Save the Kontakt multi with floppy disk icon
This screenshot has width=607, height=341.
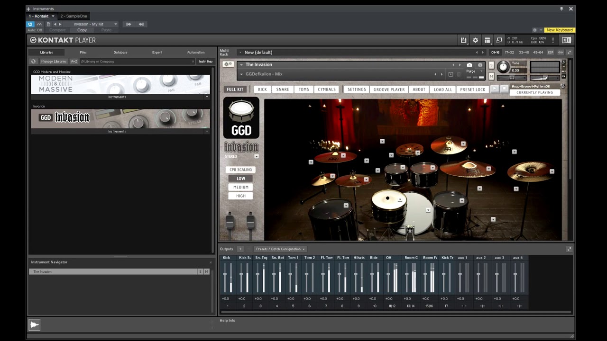464,40
